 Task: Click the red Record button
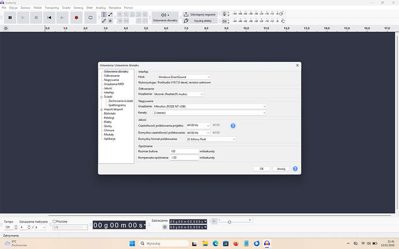76,17
